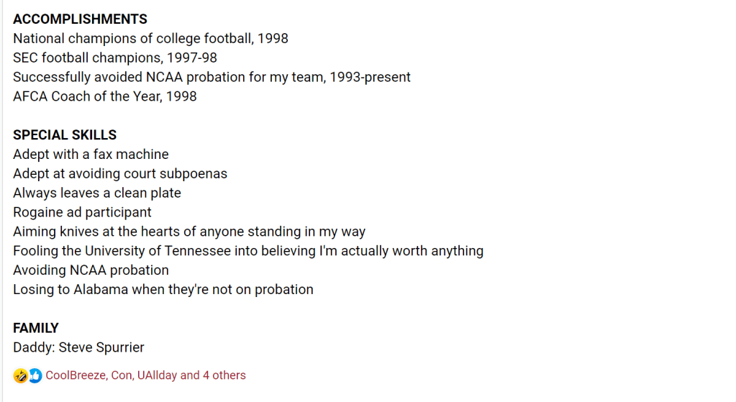736x402 pixels.
Task: Click the 'SEC football champions, 1997-98' line
Action: [x=115, y=58]
